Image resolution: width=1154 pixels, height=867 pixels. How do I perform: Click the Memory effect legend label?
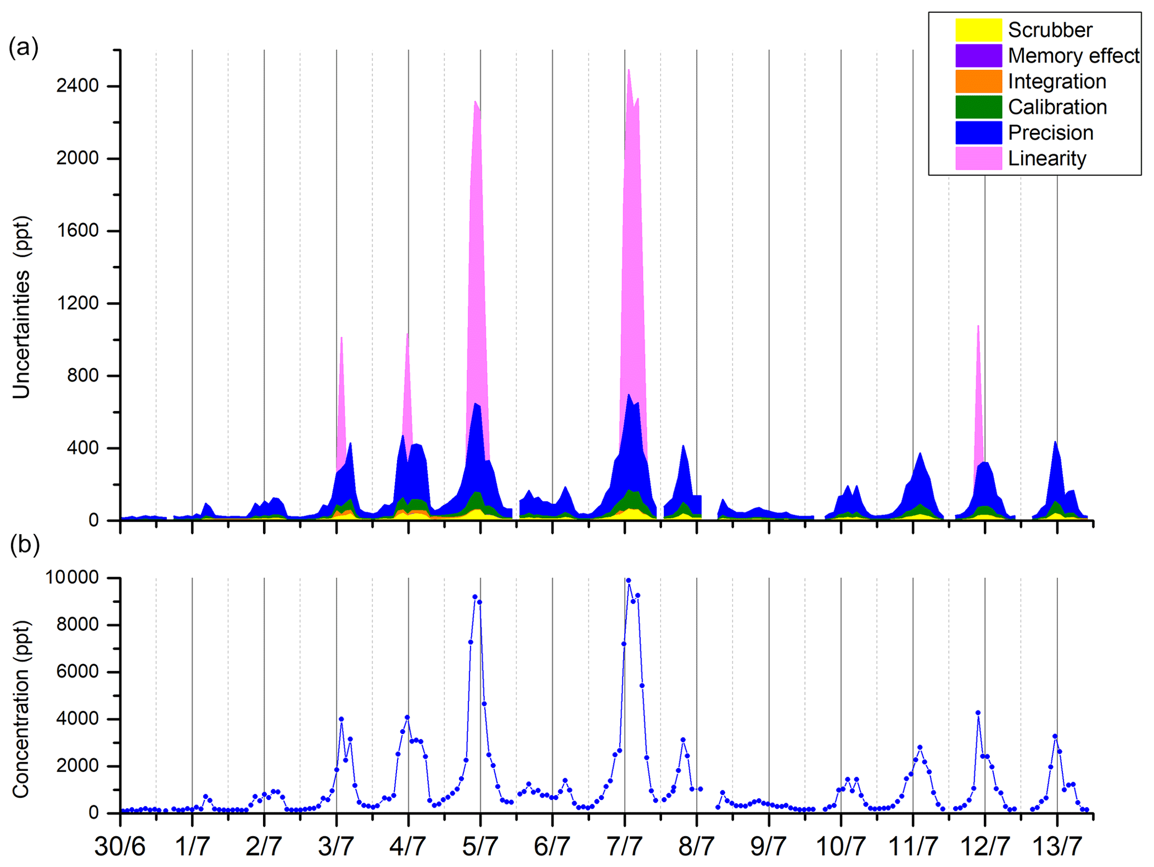[x=1073, y=56]
